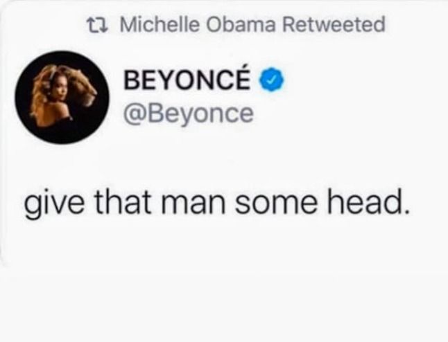
Task: Click the word 'Obama' in retweet line
Action: point(241,24)
